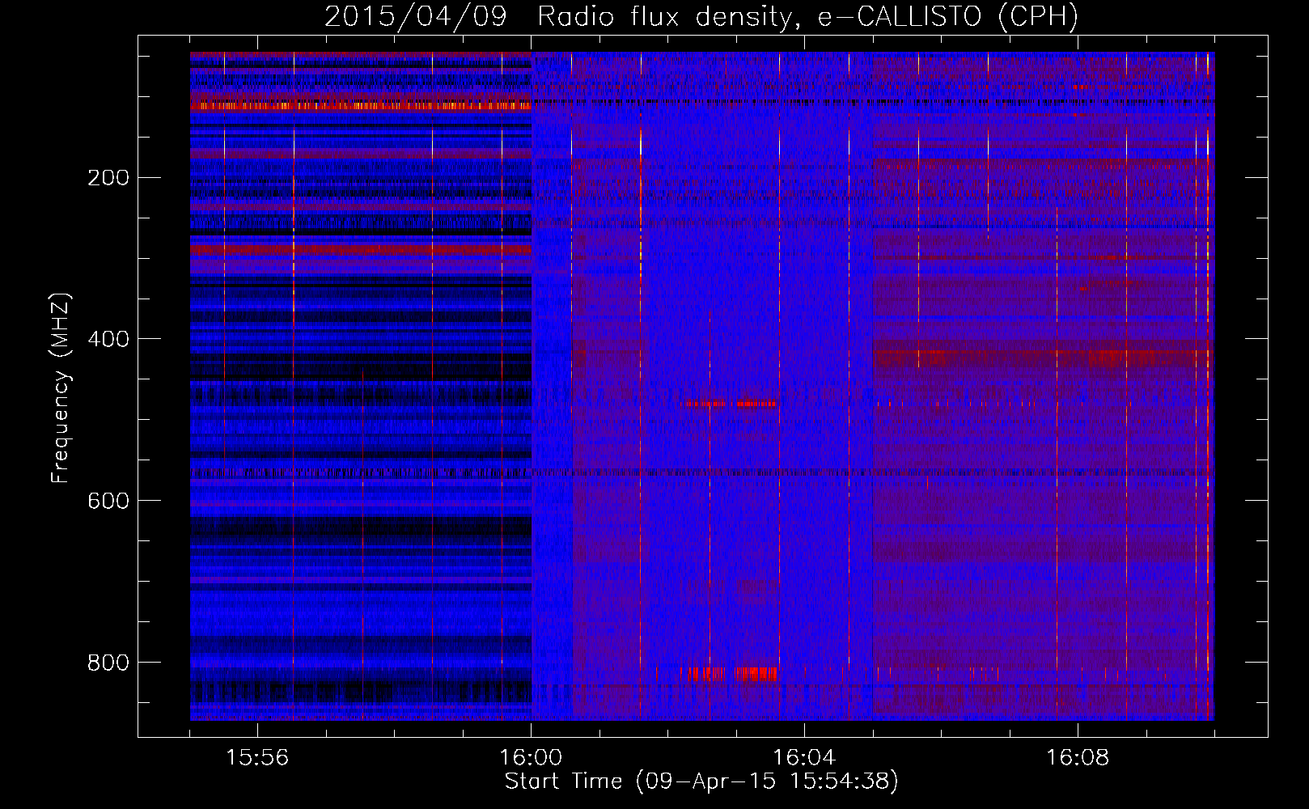Click the 'Frequency (MHZ)' axis label
This screenshot has height=809, width=1309.
[61, 388]
